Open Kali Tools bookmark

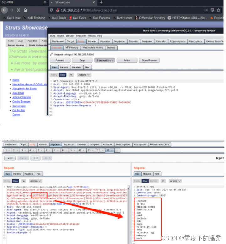point(57,18)
